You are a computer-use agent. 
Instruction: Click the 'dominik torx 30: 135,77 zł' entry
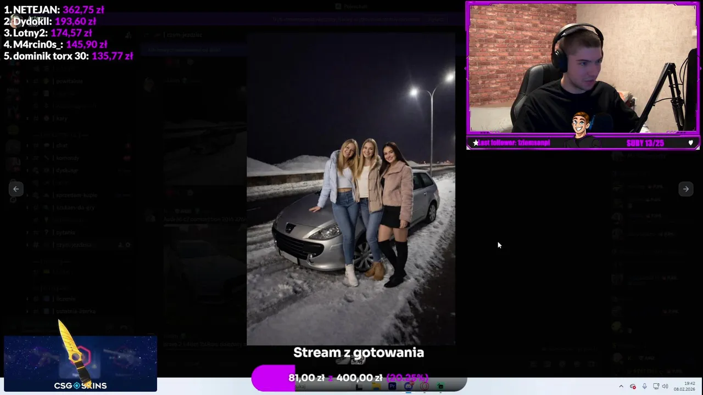[x=69, y=56]
